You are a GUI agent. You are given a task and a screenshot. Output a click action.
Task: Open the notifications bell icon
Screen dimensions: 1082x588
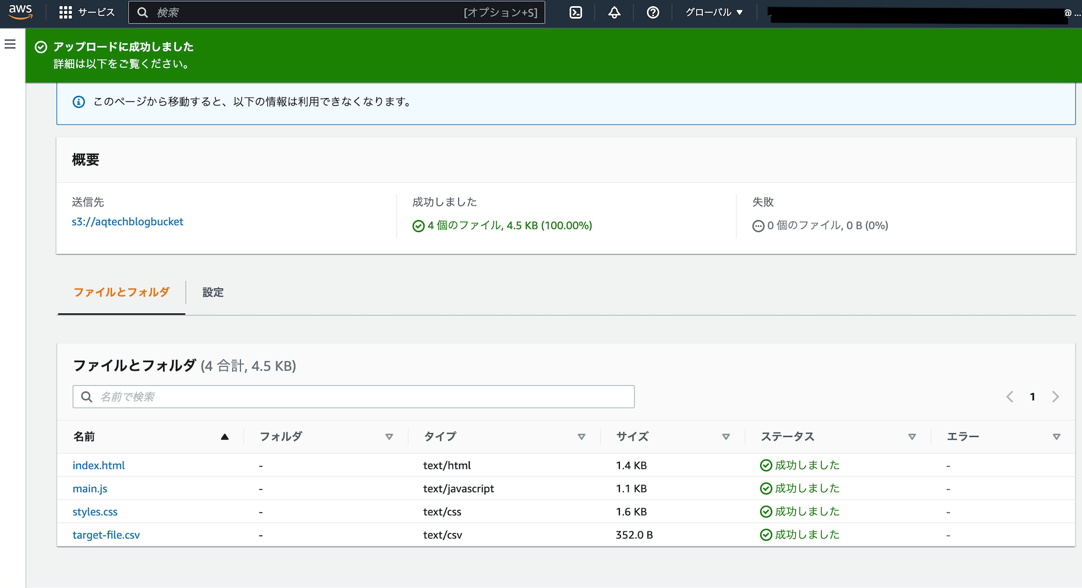614,12
